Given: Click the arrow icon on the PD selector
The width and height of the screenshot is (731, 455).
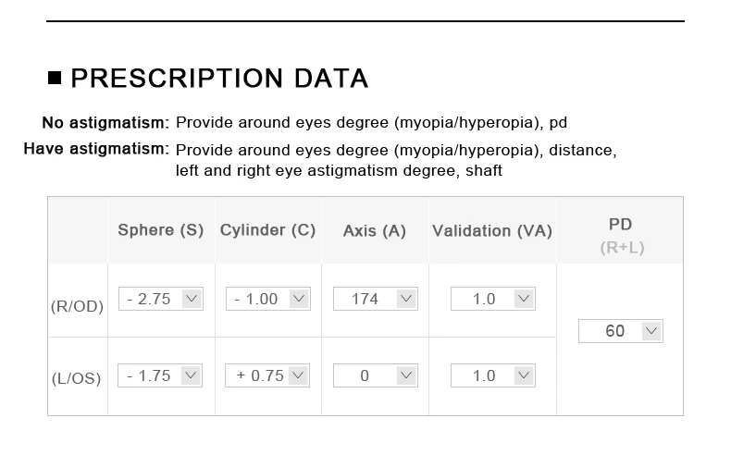Looking at the screenshot, I should coord(651,331).
